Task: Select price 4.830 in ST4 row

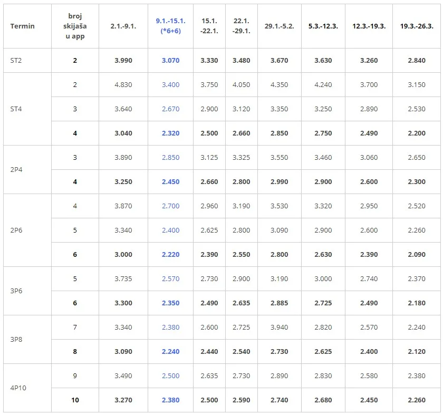Action: 123,85
